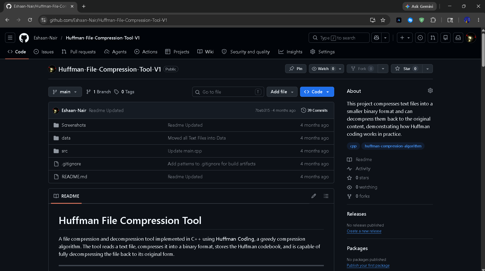Open repositories icon in the header
485x271 pixels.
[x=446, y=38]
